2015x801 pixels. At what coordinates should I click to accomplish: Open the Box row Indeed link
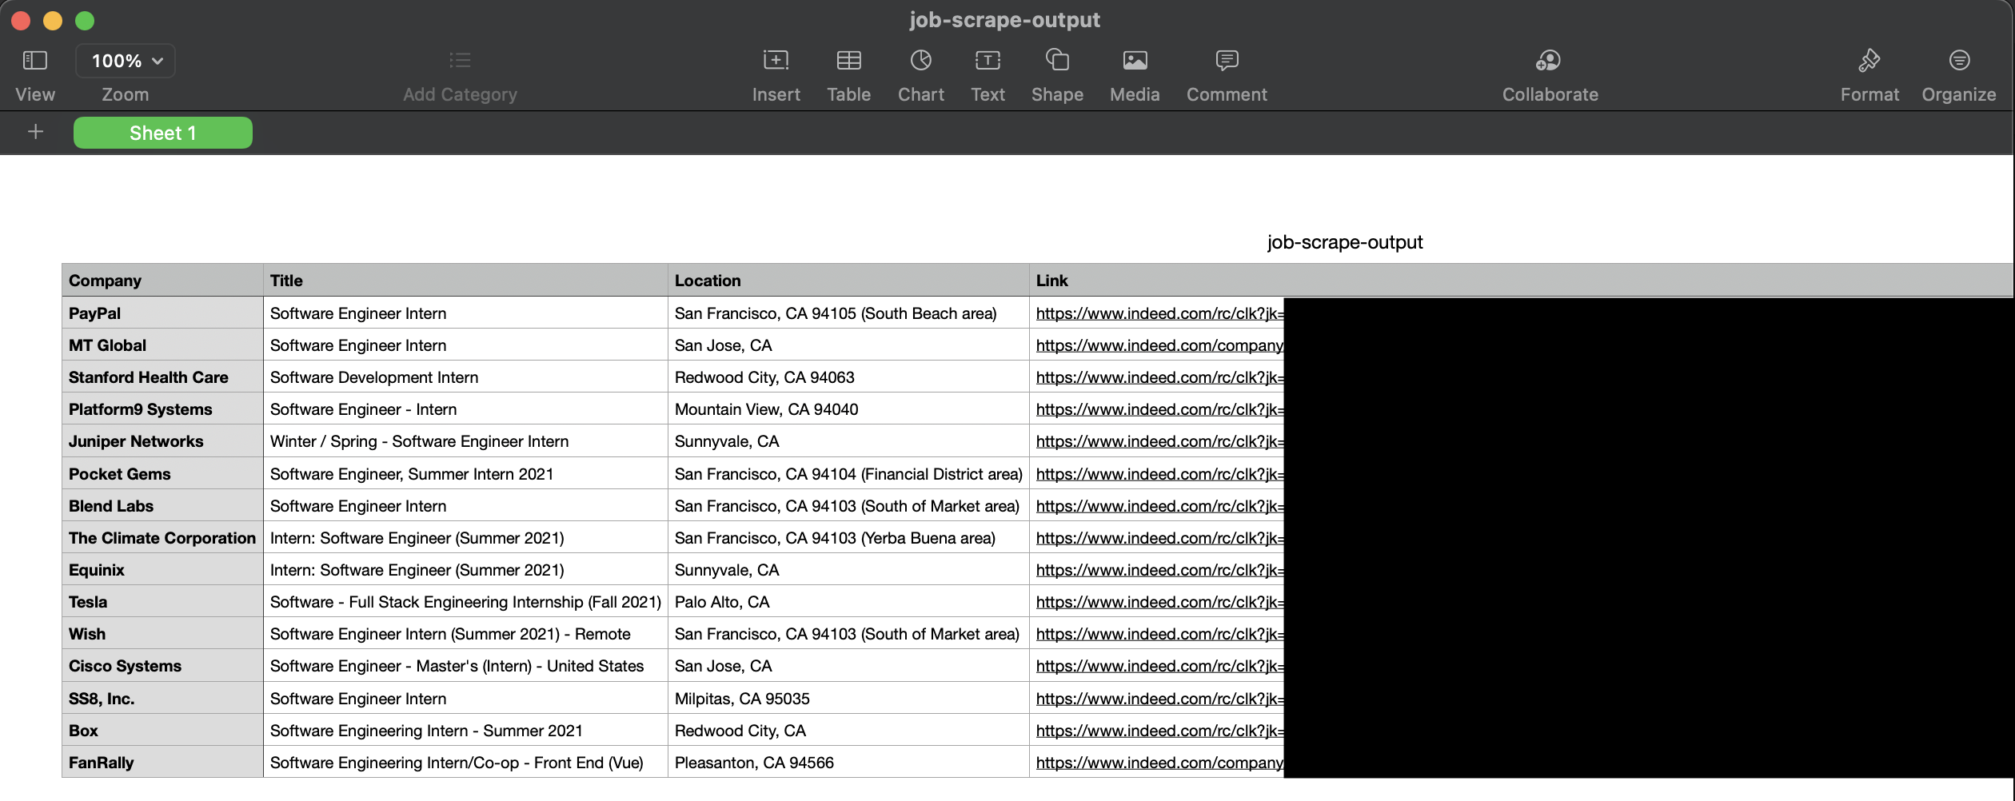(x=1159, y=731)
